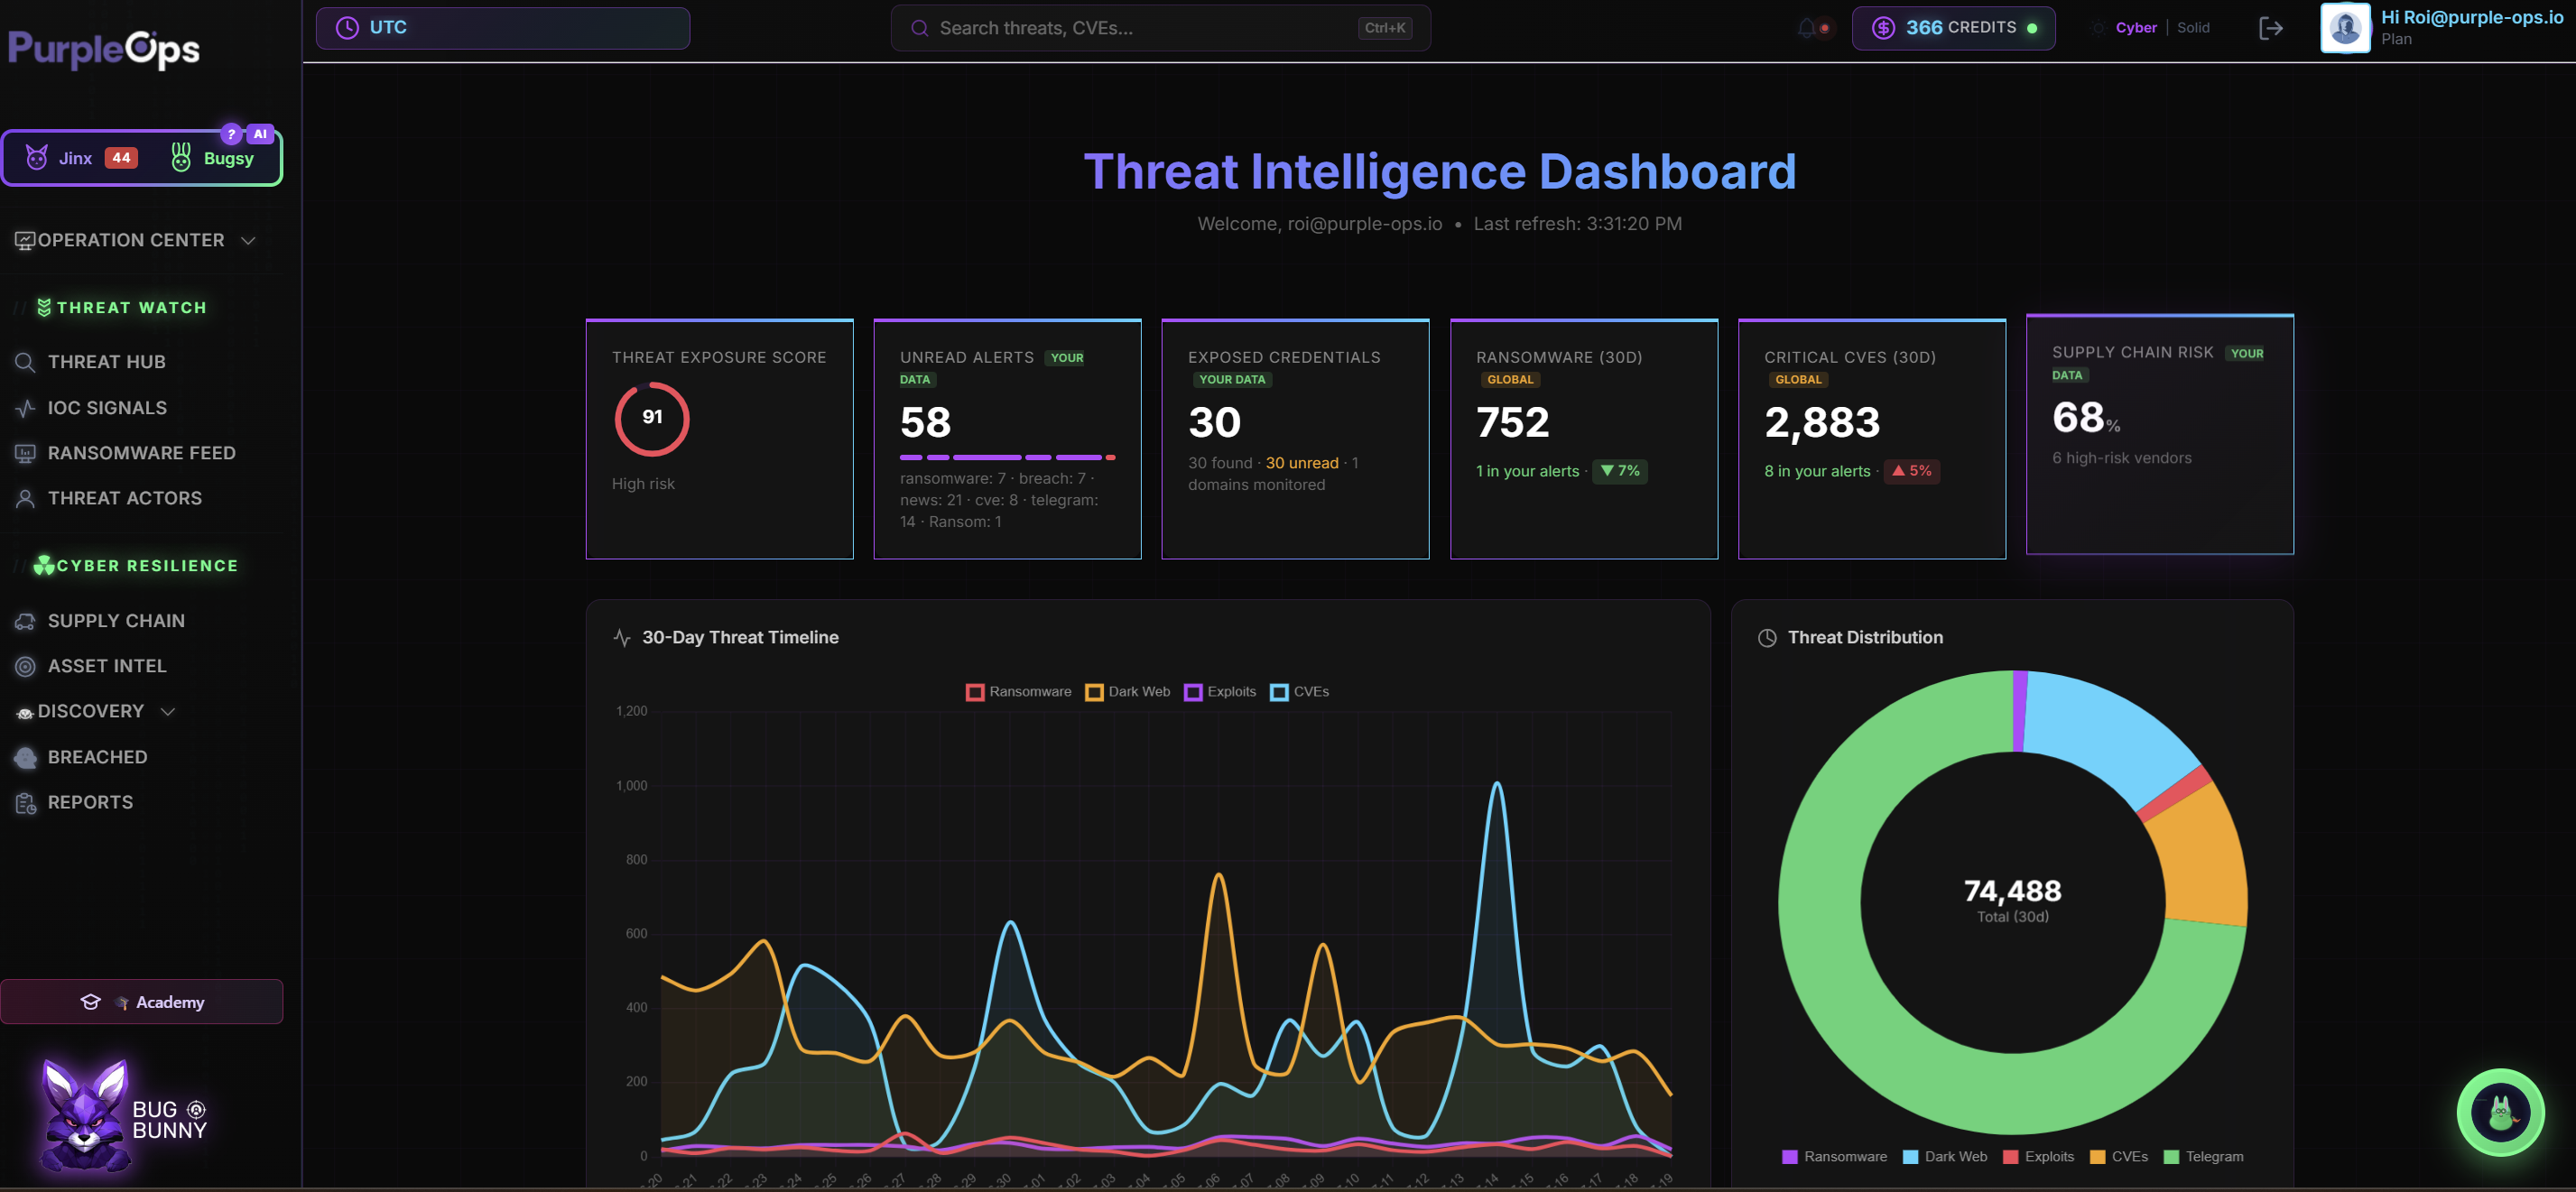Screen dimensions: 2576x1192
Task: Click the Threat Distribution clock icon
Action: pyautogui.click(x=1767, y=638)
